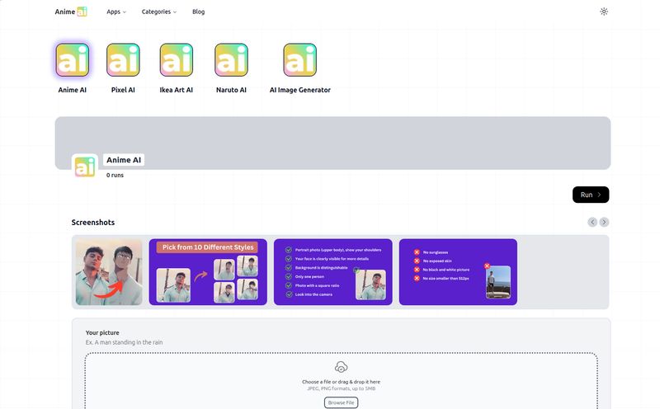Open the Naruto AI app icon
The height and width of the screenshot is (409, 660).
[x=231, y=60]
